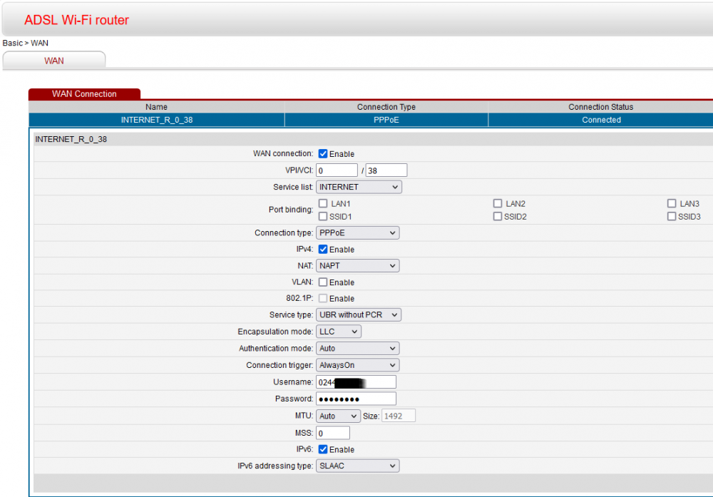
Task: Enable SSID1 port binding
Action: [x=323, y=216]
